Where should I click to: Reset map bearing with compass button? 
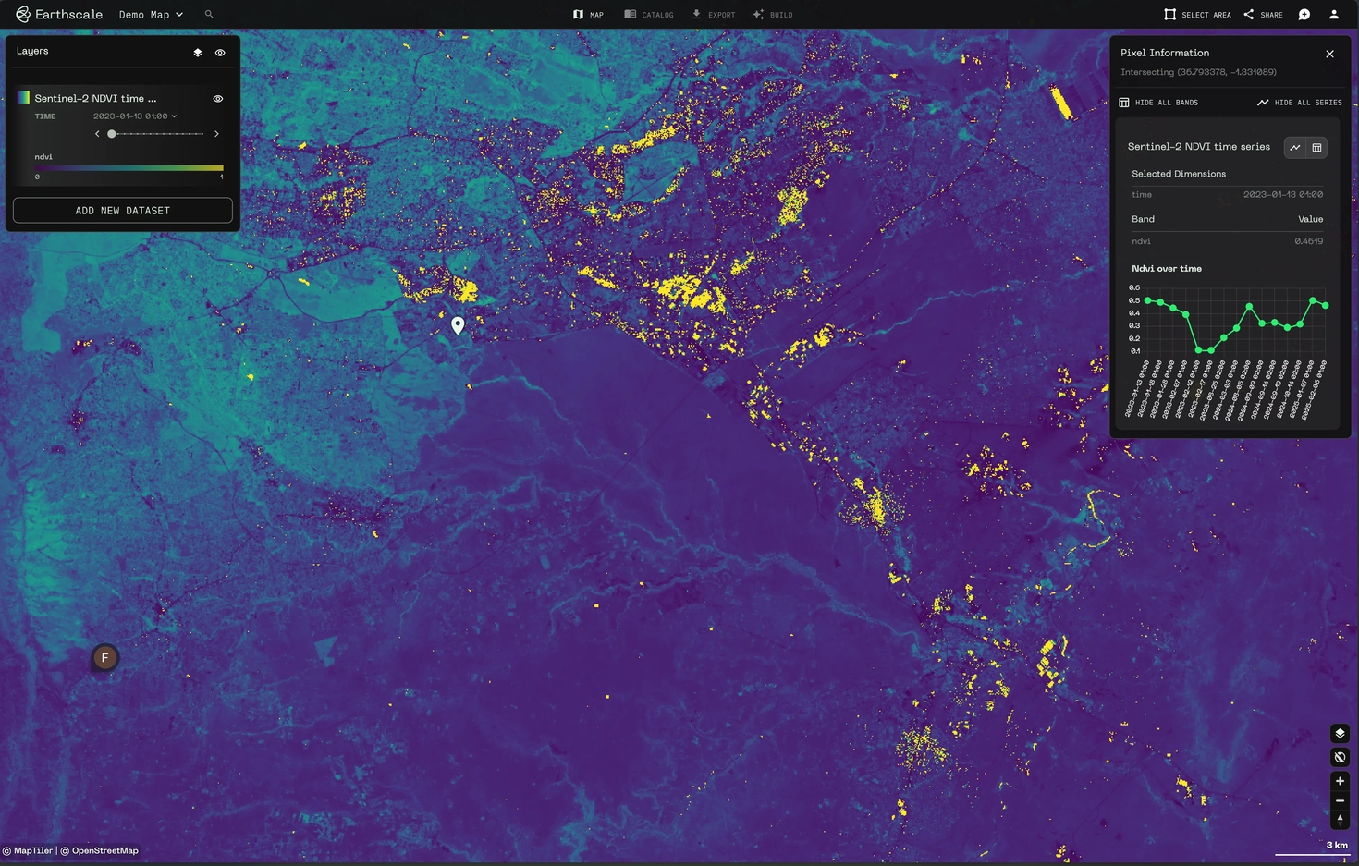coord(1340,820)
